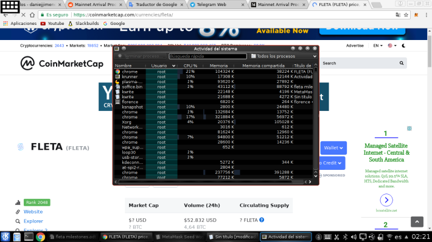This screenshot has width=432, height=242.
Task: Select the soffice.bin process row
Action: pos(214,87)
